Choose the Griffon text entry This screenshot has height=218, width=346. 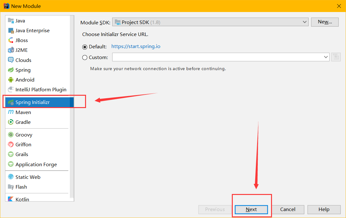tap(23, 144)
